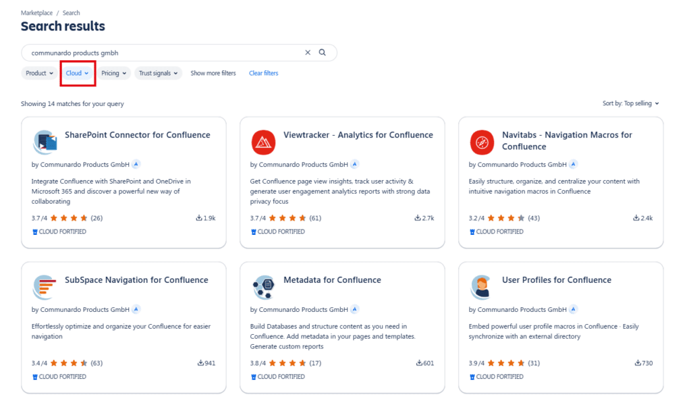Click download icon showing 941 installs

point(200,362)
